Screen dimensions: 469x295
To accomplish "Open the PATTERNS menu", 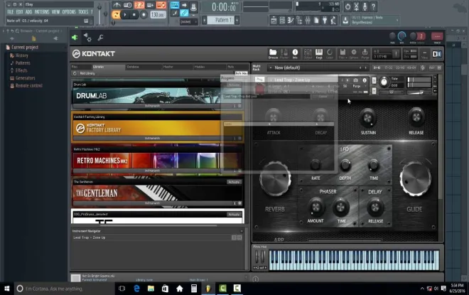I will [42, 12].
